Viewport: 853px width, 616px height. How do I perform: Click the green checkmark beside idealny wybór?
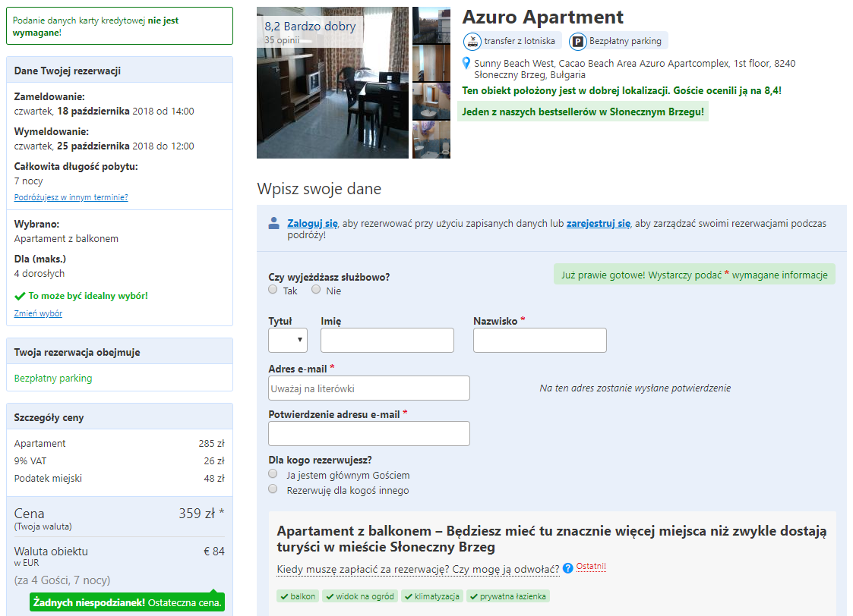tap(20, 296)
